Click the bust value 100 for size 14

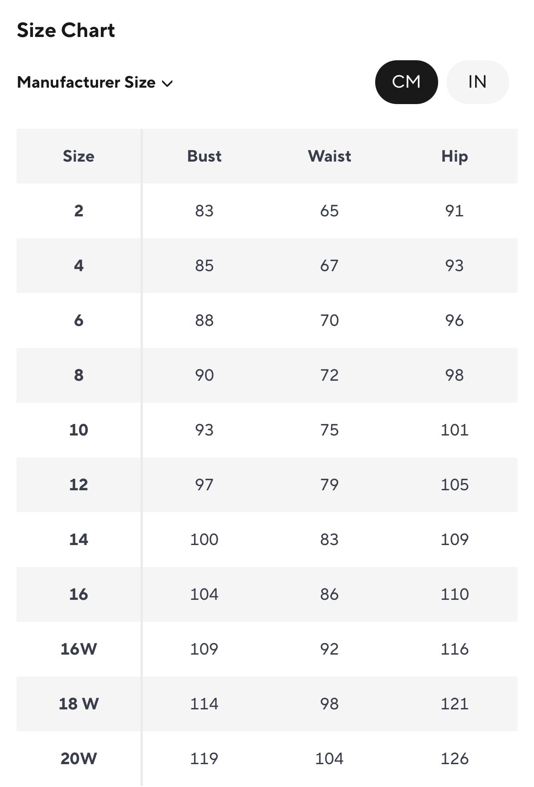pos(204,540)
